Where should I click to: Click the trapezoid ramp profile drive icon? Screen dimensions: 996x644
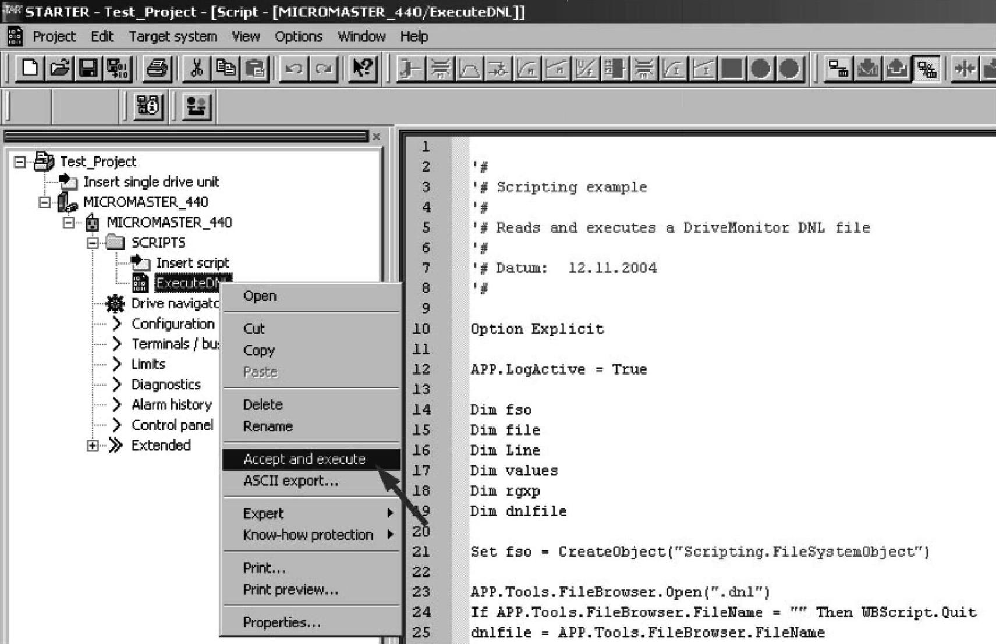(469, 69)
